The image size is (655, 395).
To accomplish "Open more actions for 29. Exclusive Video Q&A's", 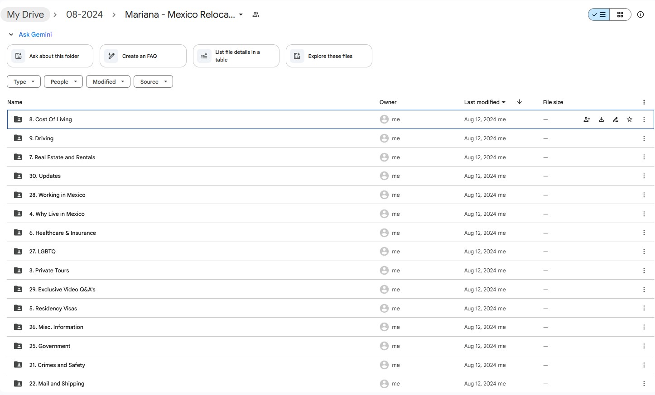I will [644, 290].
